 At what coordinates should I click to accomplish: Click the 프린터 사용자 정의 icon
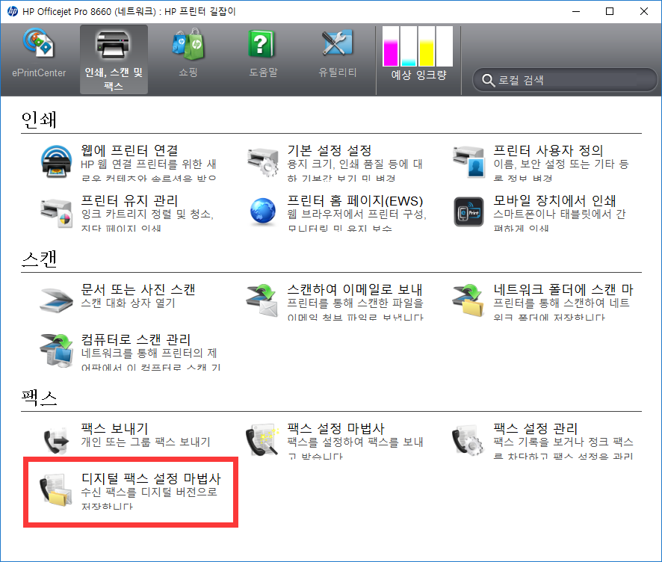pyautogui.click(x=468, y=161)
